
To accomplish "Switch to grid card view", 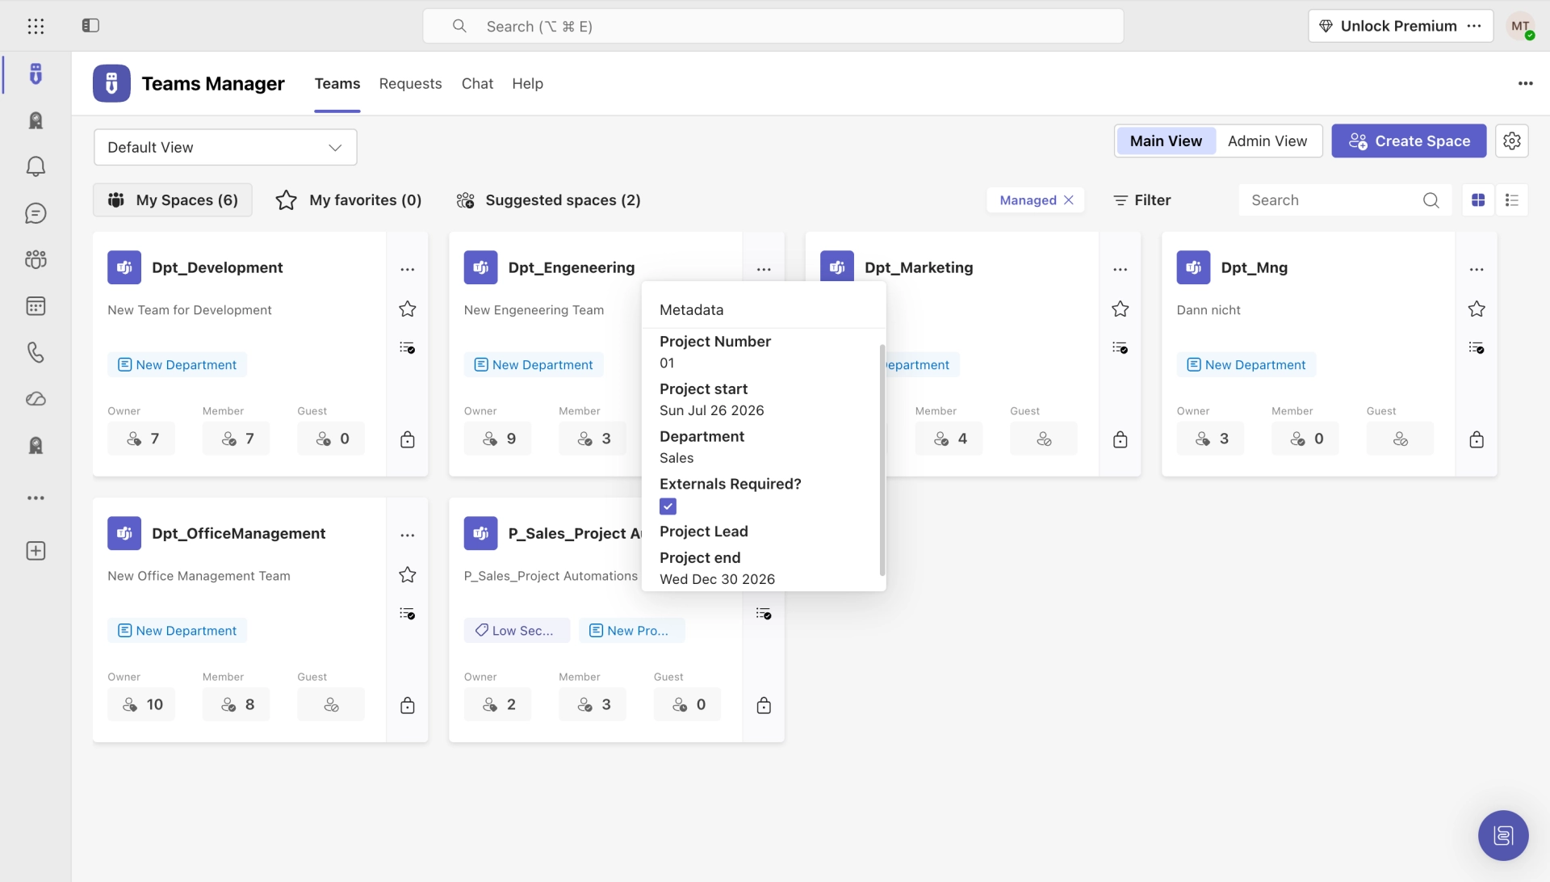I will point(1478,200).
